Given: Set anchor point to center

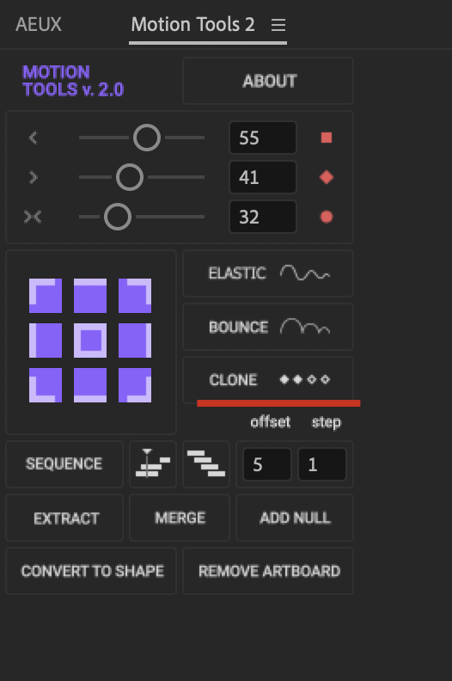Looking at the screenshot, I should point(90,340).
